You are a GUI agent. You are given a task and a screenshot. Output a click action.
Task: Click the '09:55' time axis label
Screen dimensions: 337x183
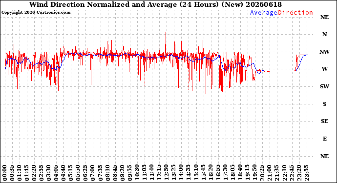point(129,173)
